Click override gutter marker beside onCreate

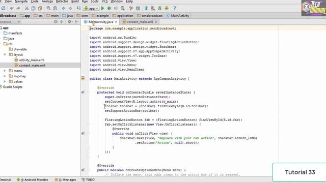(83, 93)
